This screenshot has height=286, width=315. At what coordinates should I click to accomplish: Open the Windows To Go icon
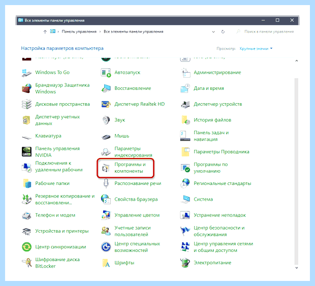[26, 73]
